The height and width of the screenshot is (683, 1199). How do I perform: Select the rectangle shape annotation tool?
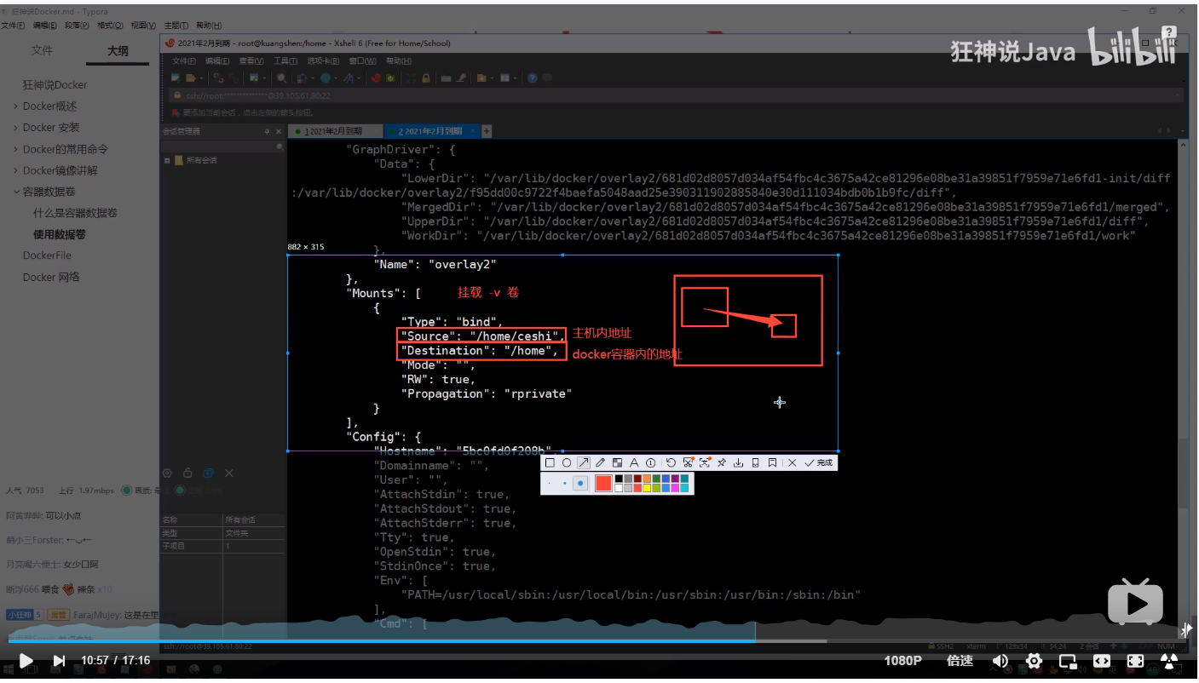pyautogui.click(x=550, y=462)
